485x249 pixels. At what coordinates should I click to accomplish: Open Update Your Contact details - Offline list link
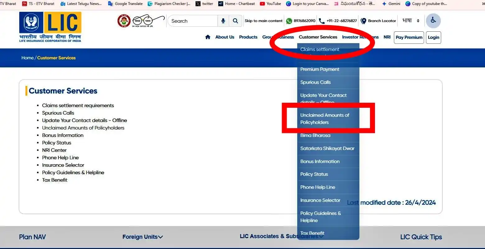[85, 120]
